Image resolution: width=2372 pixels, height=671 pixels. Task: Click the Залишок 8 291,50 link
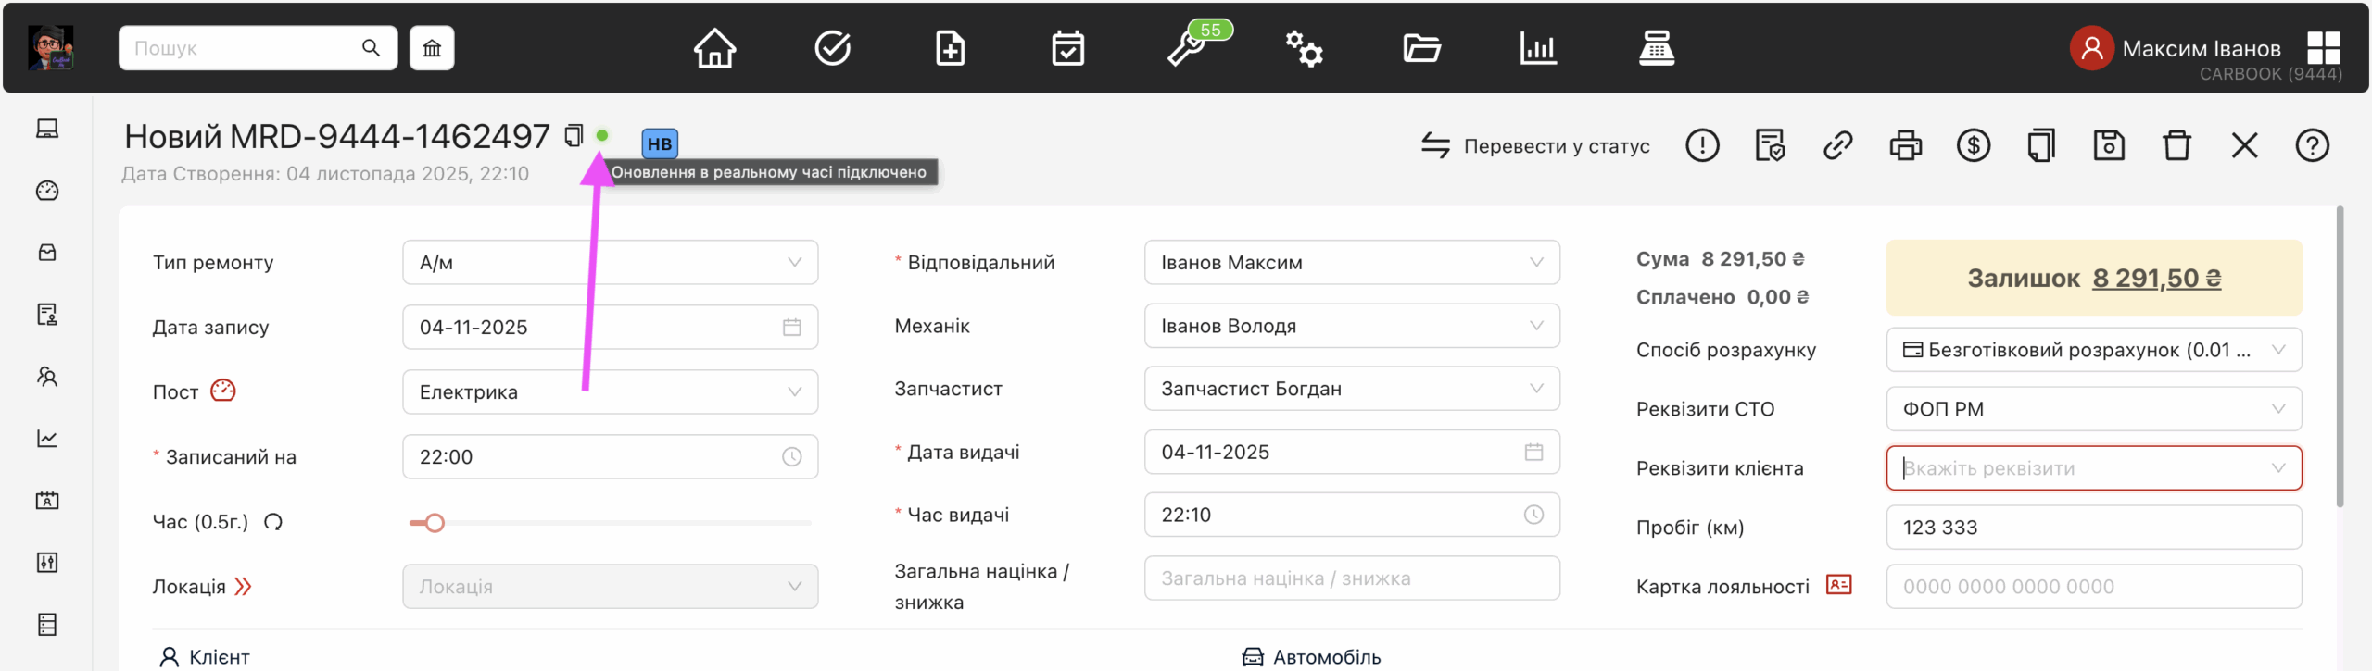2156,278
